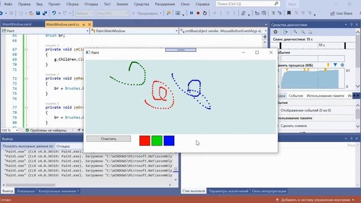361x203 pixels.
Task: Open the Использование памяти diagnostics tab
Action: tap(325, 95)
